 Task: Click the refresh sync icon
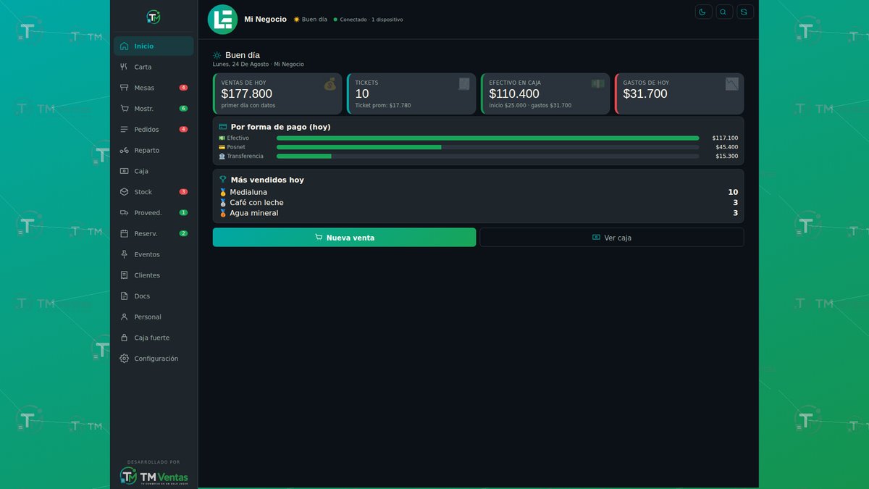coord(745,12)
